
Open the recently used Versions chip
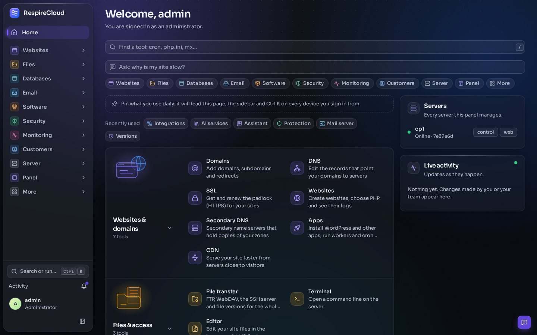[x=123, y=136]
